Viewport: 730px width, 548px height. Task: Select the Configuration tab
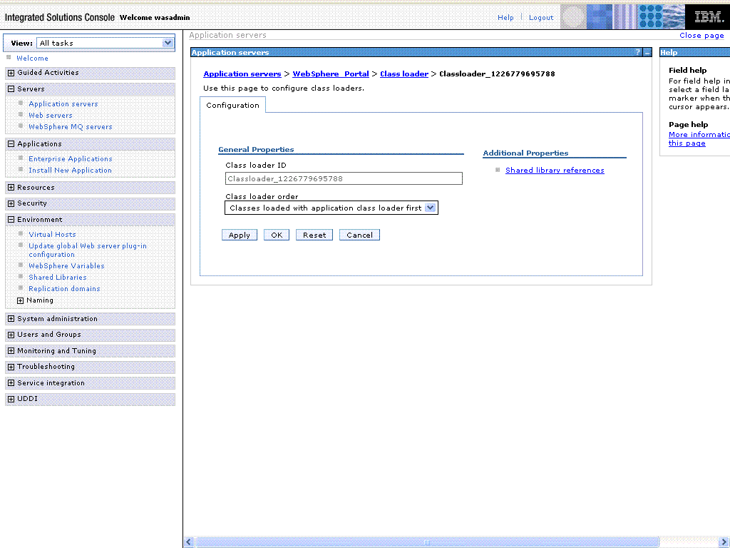[233, 106]
